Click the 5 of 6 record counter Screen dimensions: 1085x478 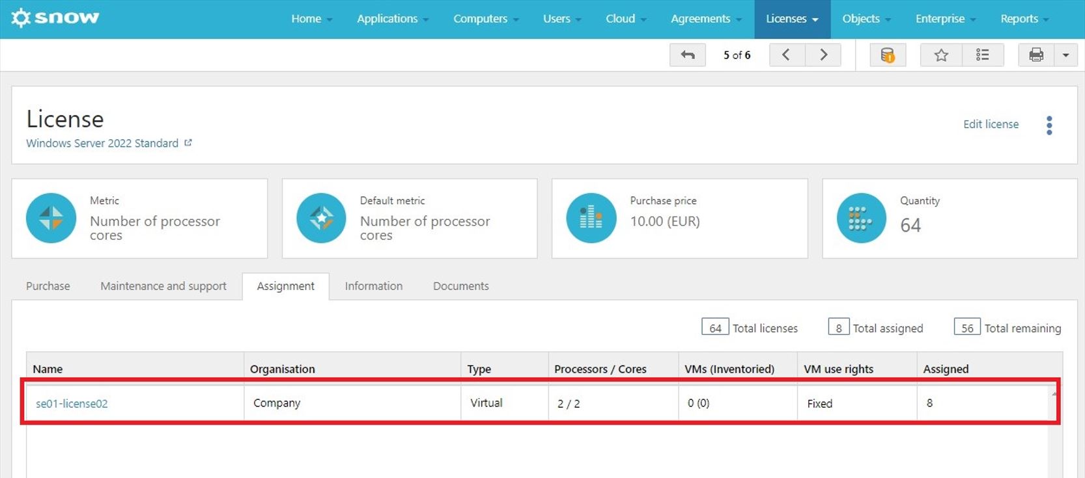click(737, 55)
